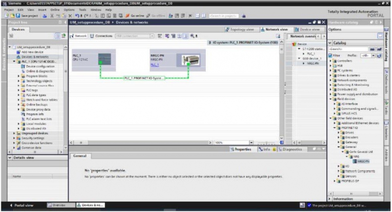Click the Undo arrow icon

tap(77, 16)
